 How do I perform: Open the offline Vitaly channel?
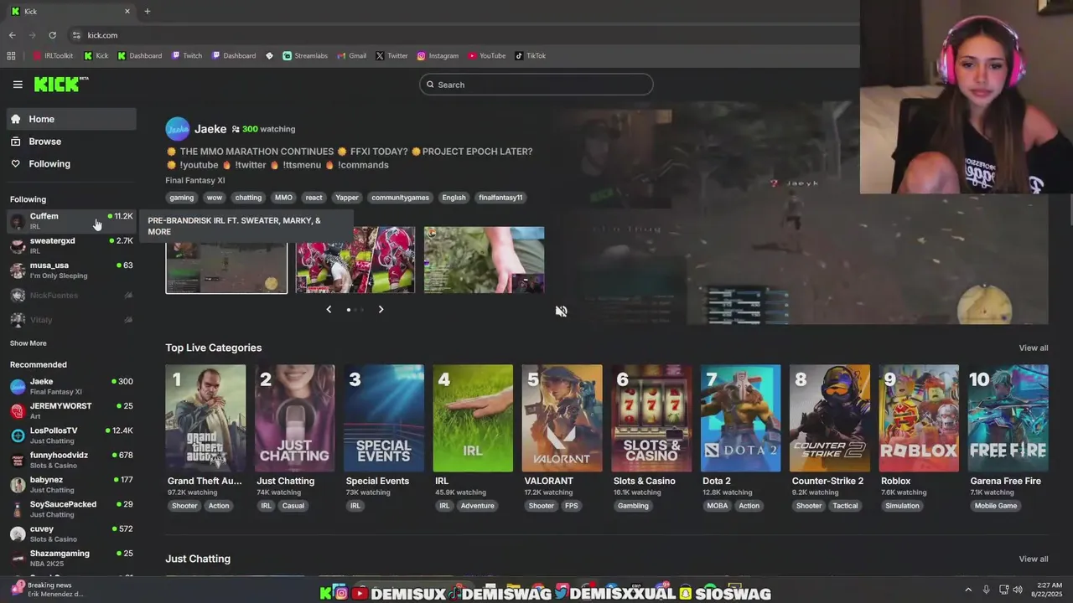71,320
